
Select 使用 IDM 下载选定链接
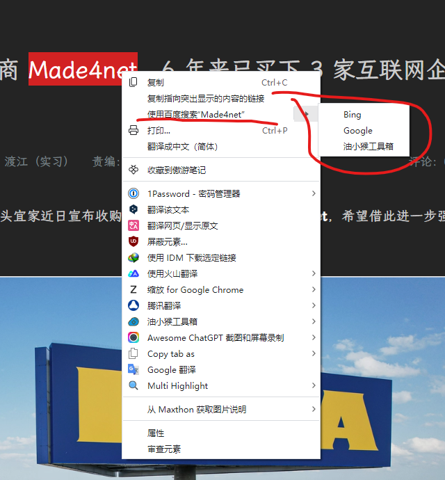tap(221, 258)
